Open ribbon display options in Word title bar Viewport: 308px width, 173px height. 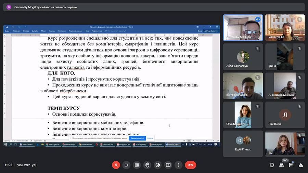tap(197, 27)
